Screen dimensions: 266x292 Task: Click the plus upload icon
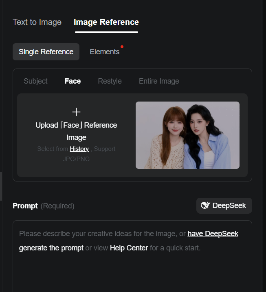(76, 112)
